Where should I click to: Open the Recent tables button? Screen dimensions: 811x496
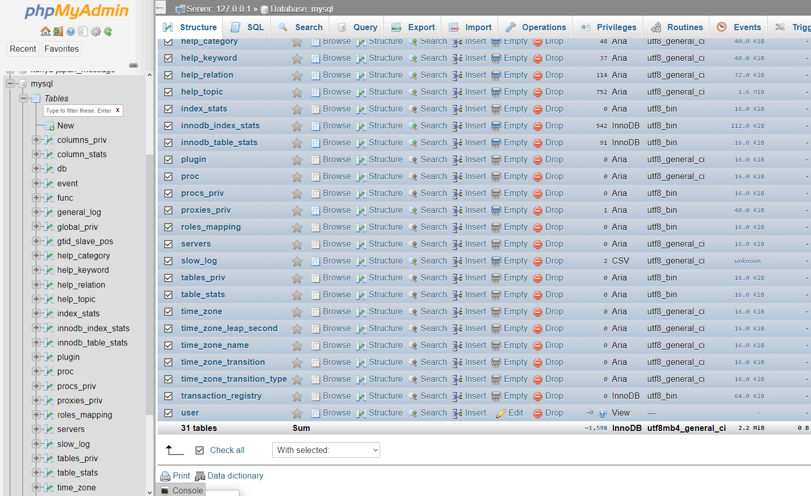click(23, 49)
